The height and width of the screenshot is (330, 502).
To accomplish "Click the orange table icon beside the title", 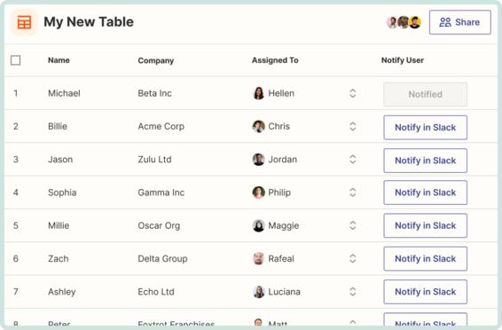I will 24,22.
